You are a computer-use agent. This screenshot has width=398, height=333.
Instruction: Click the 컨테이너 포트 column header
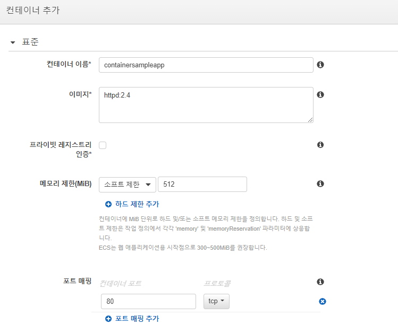[120, 283]
